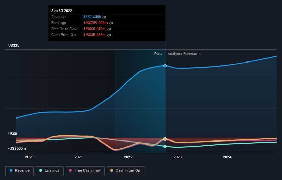Screen dimensions: 282x180
Task: Click the Revenue row label in tooltip
Action: point(58,17)
